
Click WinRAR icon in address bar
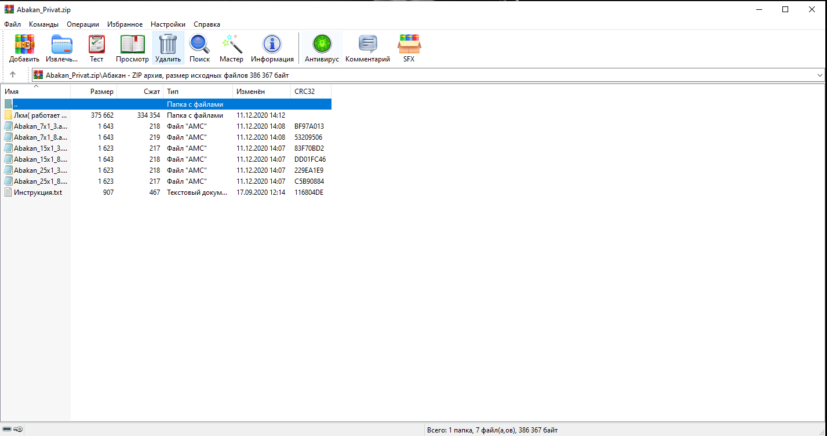pos(38,75)
